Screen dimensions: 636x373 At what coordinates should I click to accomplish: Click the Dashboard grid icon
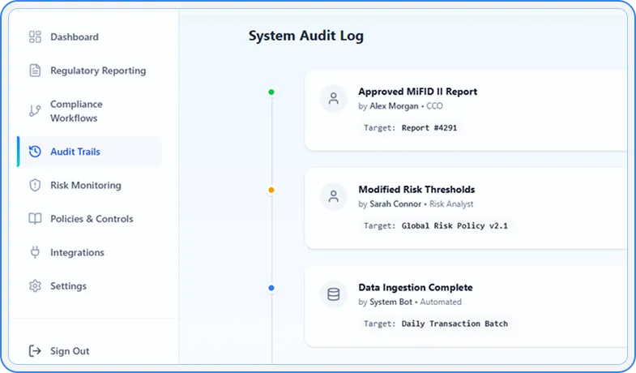[x=35, y=36]
